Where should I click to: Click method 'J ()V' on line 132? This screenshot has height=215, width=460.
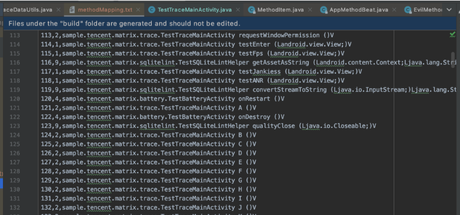(247, 207)
